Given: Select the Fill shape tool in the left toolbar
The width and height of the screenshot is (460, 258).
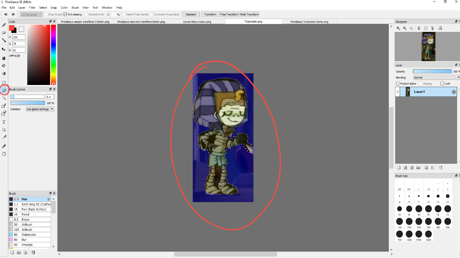Looking at the screenshot, I should click(x=4, y=58).
